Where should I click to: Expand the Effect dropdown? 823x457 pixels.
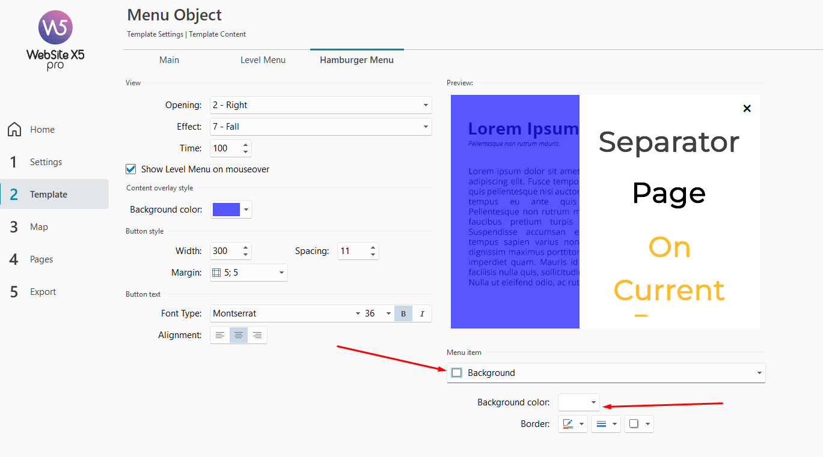[x=321, y=127]
